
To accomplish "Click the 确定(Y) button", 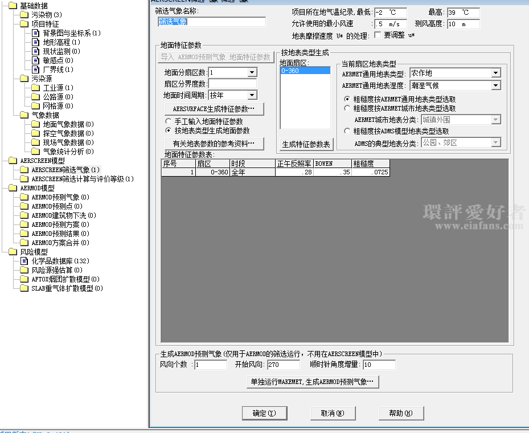I will click(x=264, y=413).
